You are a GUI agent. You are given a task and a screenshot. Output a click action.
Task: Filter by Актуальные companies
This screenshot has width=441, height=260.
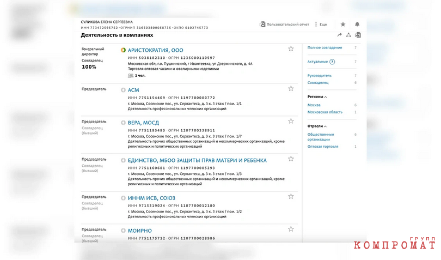pos(317,62)
